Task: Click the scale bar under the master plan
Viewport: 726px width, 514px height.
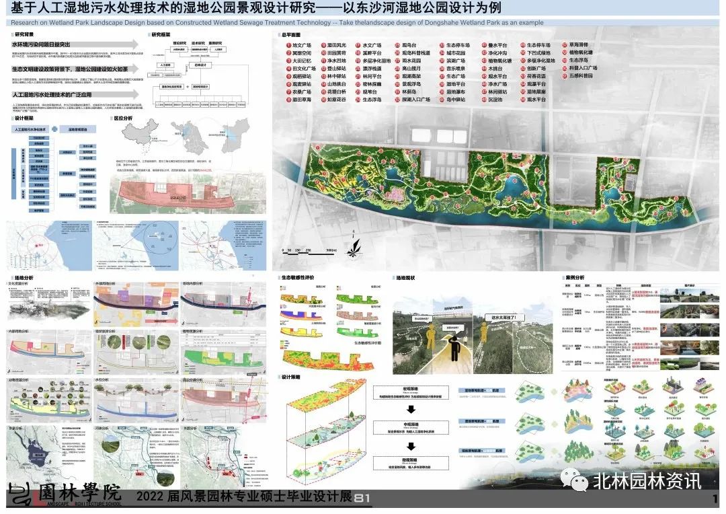Action: tap(309, 251)
